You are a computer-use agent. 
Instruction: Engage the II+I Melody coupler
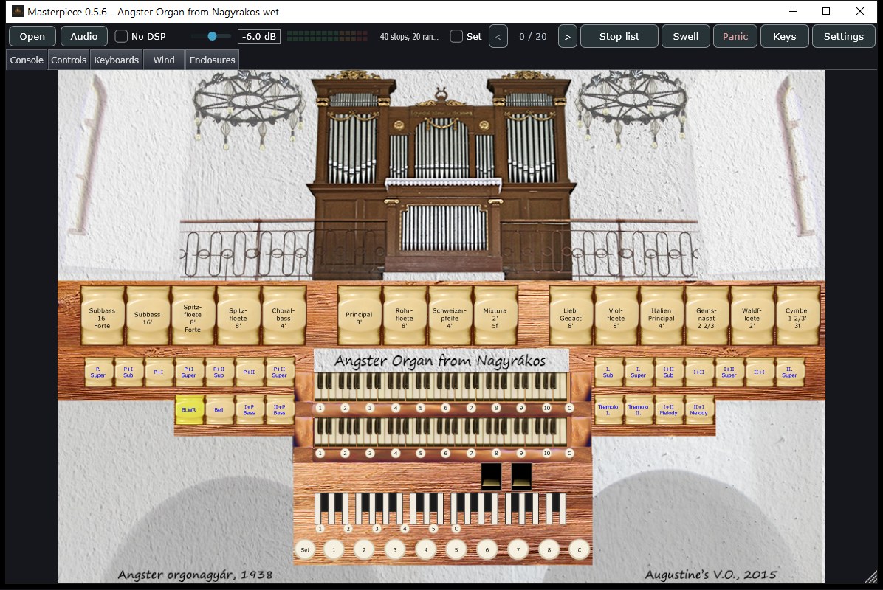click(x=699, y=410)
